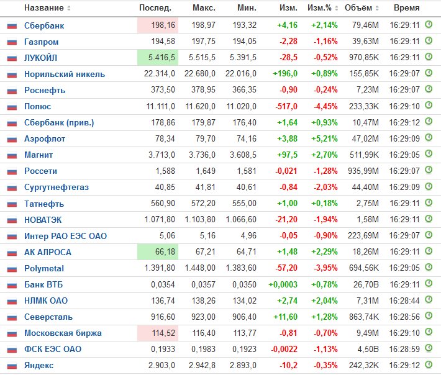The width and height of the screenshot is (441, 375).
Task: Click the green highlighted 66,18 АЛРОСА price
Action: (x=158, y=251)
